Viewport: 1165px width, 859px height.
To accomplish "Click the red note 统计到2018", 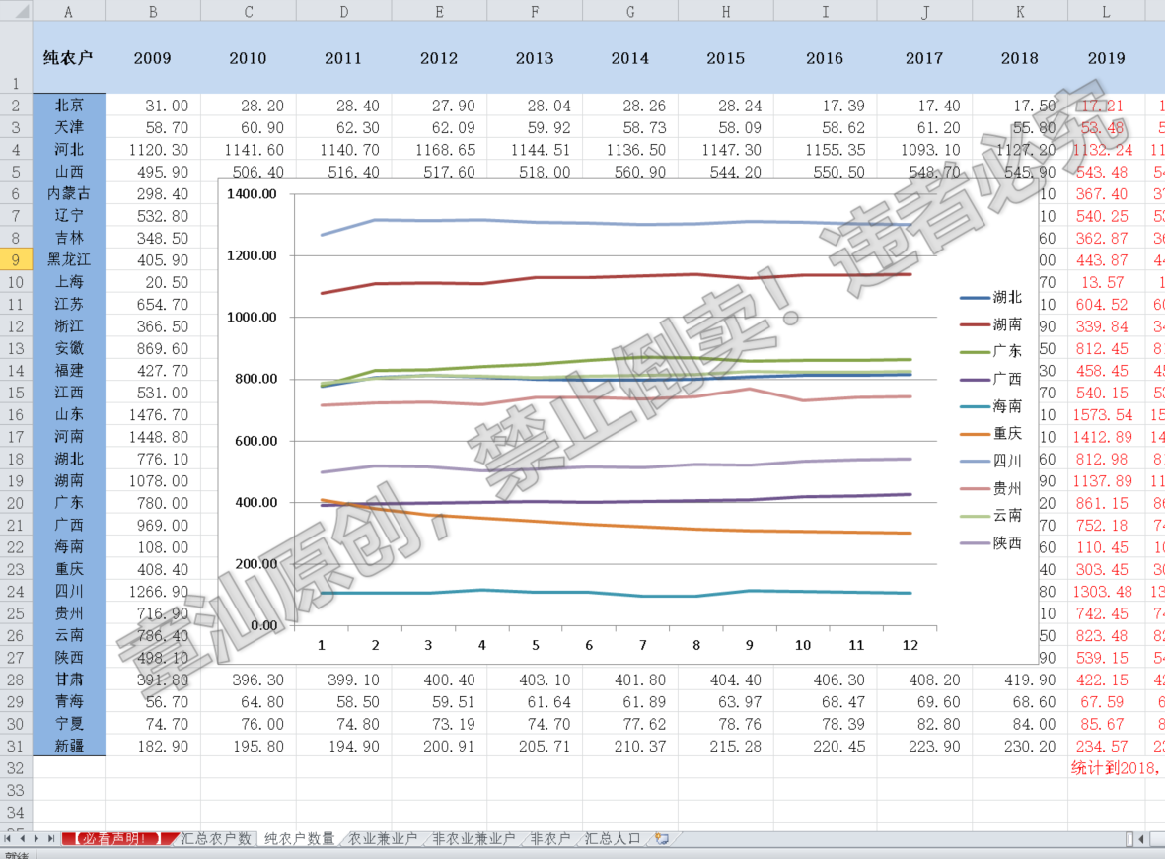I will tap(1115, 768).
